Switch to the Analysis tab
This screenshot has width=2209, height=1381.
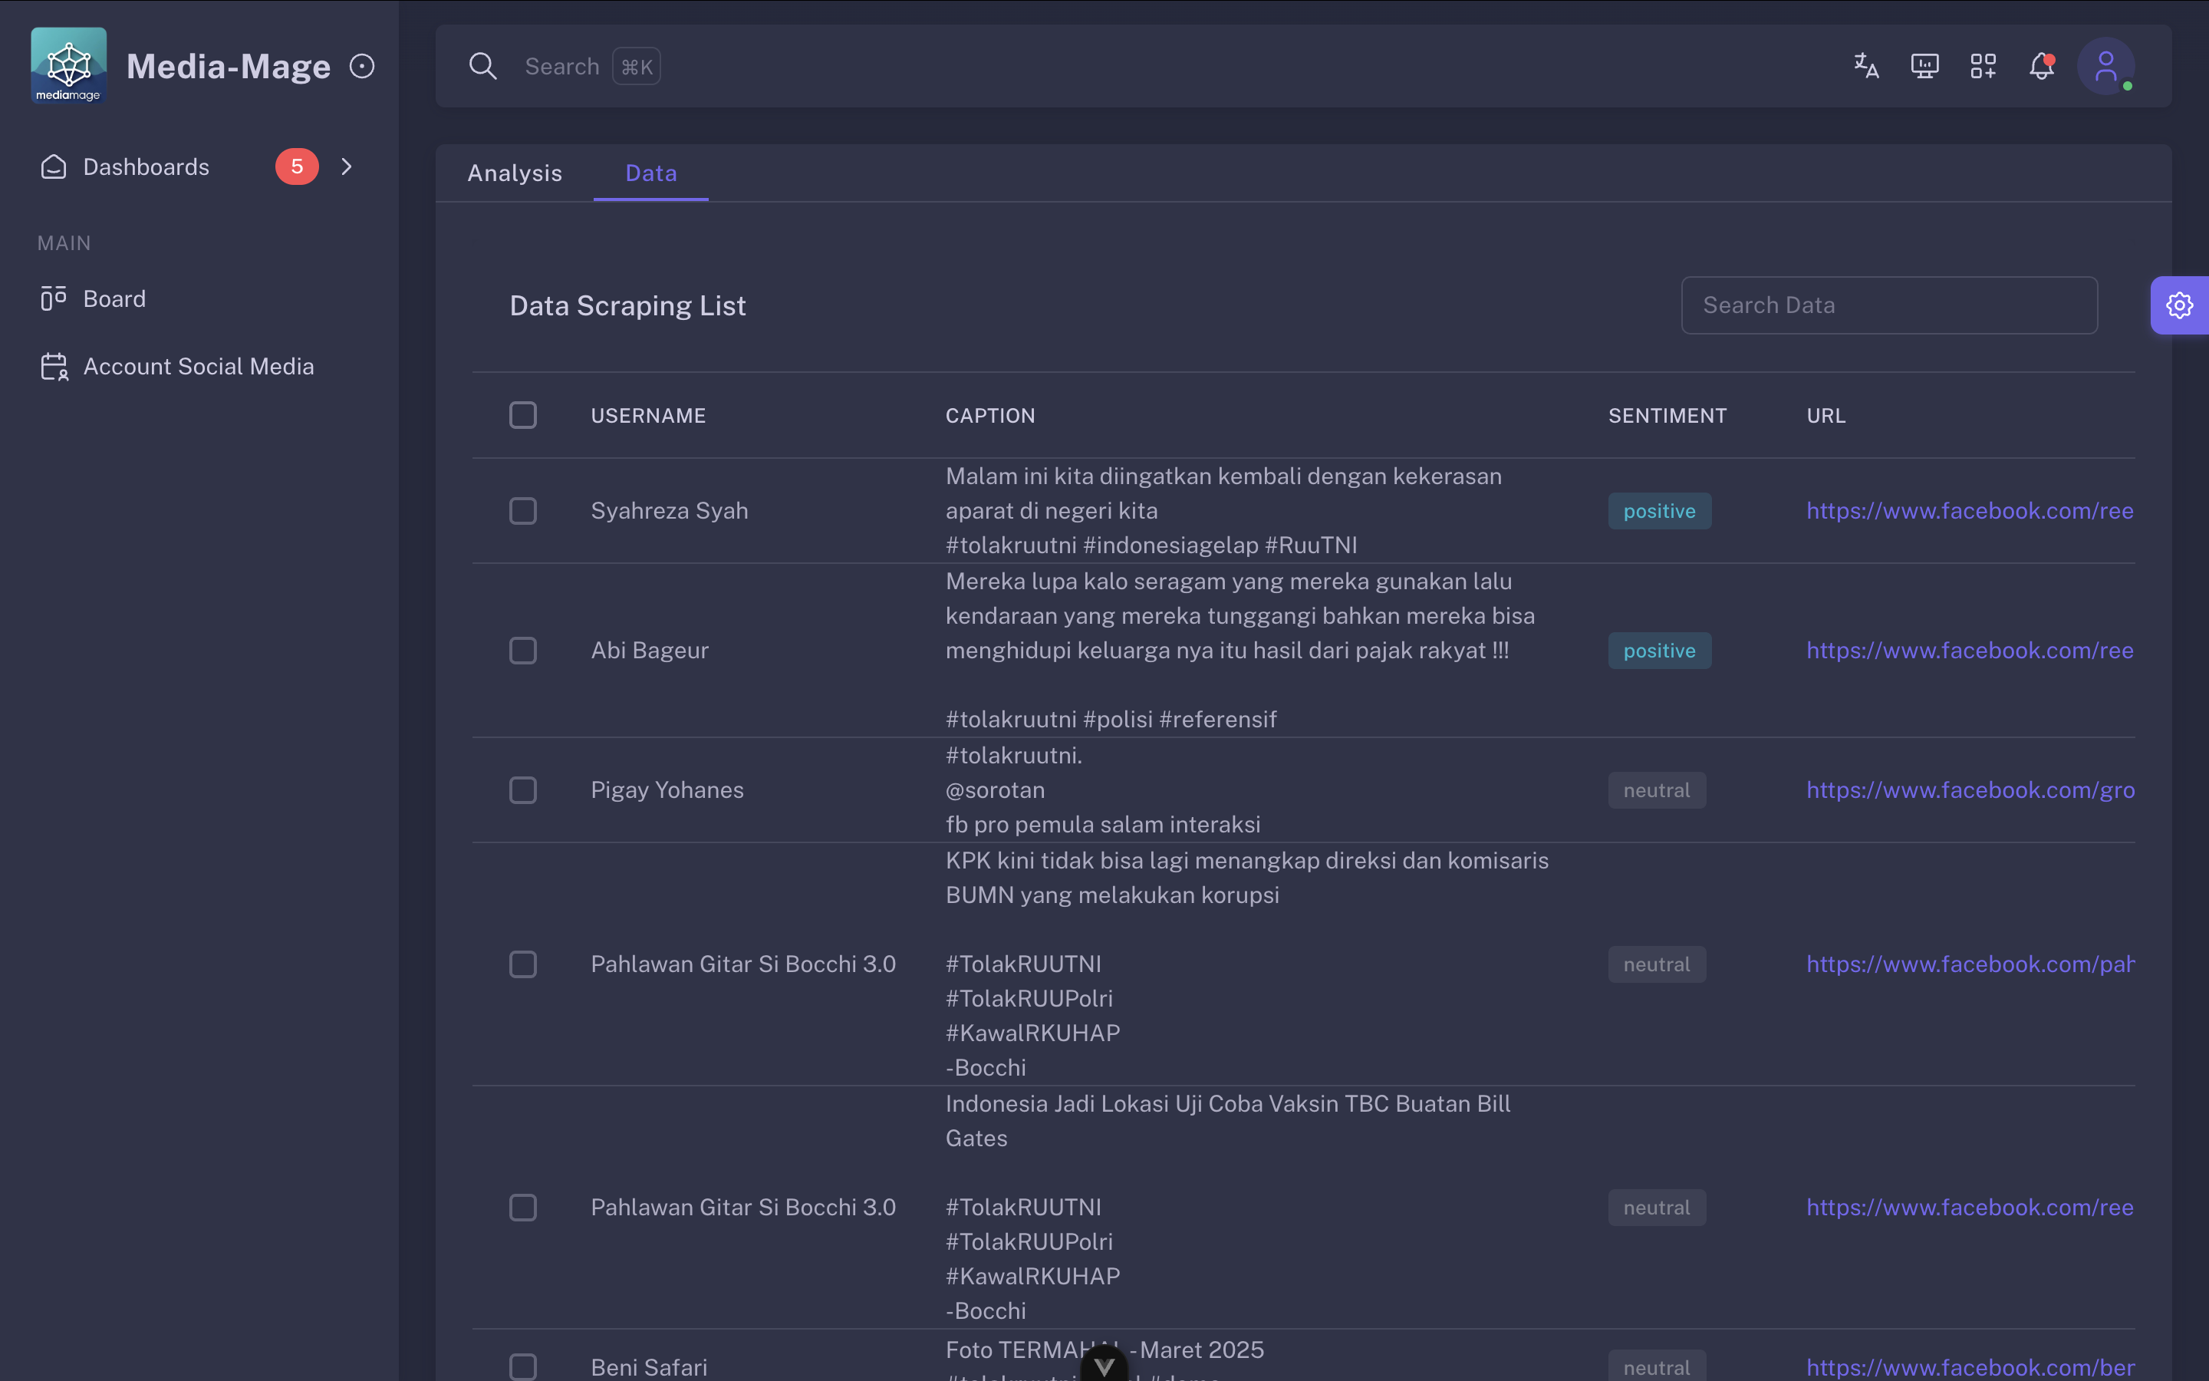pos(515,173)
